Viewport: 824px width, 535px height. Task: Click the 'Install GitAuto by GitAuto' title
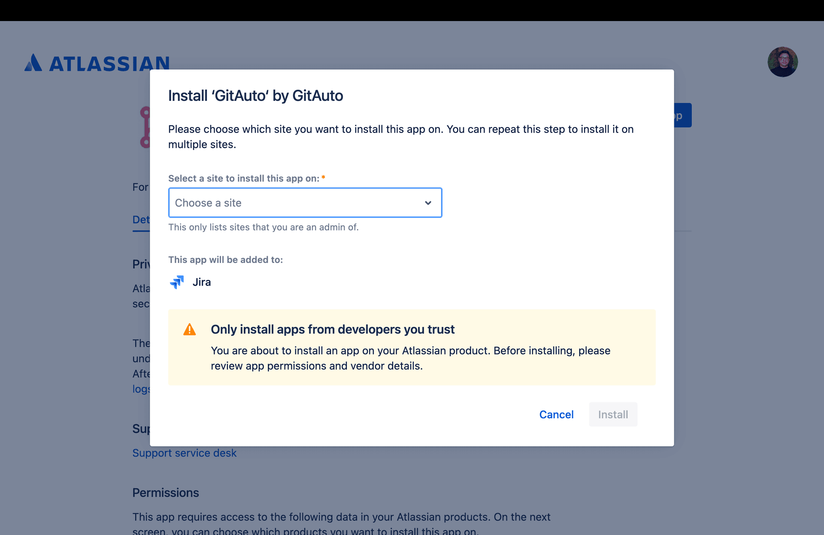click(255, 96)
